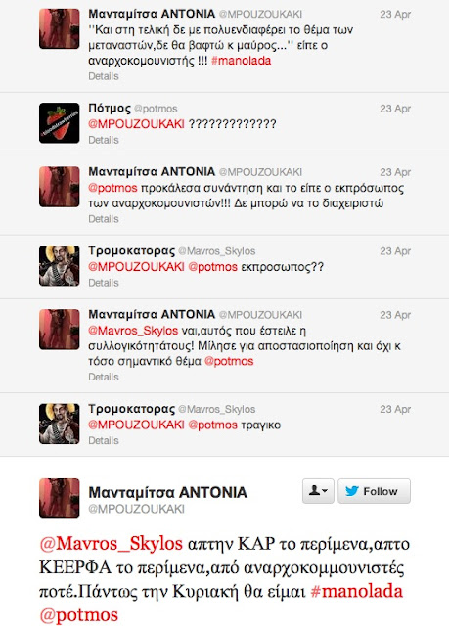Click the Τρομοκατορας avatar on the τραγικο tweet
The image size is (449, 626).
(59, 424)
